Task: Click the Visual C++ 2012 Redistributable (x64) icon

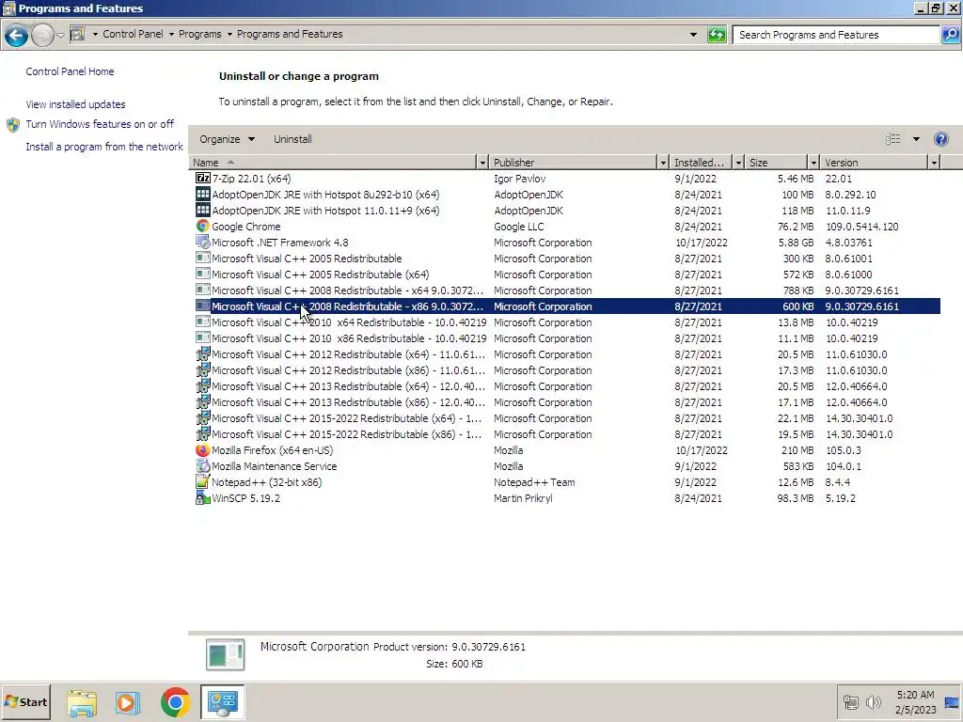Action: point(203,353)
